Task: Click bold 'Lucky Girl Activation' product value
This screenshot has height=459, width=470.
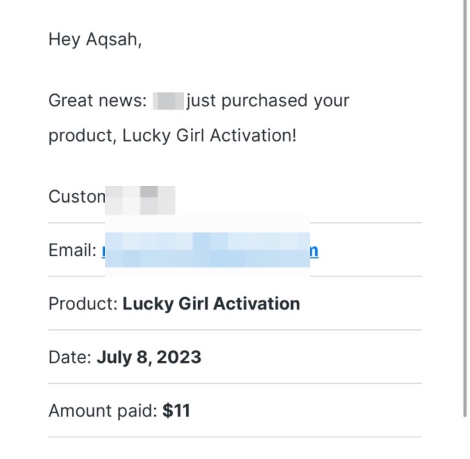Action: coord(211,304)
